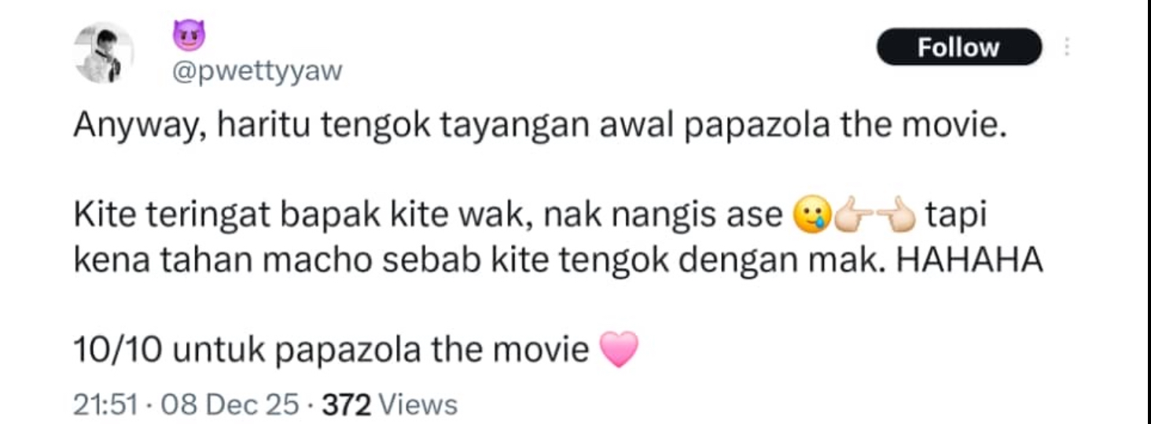The height and width of the screenshot is (424, 1151).
Task: Follow this account with the Follow button
Action: [958, 47]
